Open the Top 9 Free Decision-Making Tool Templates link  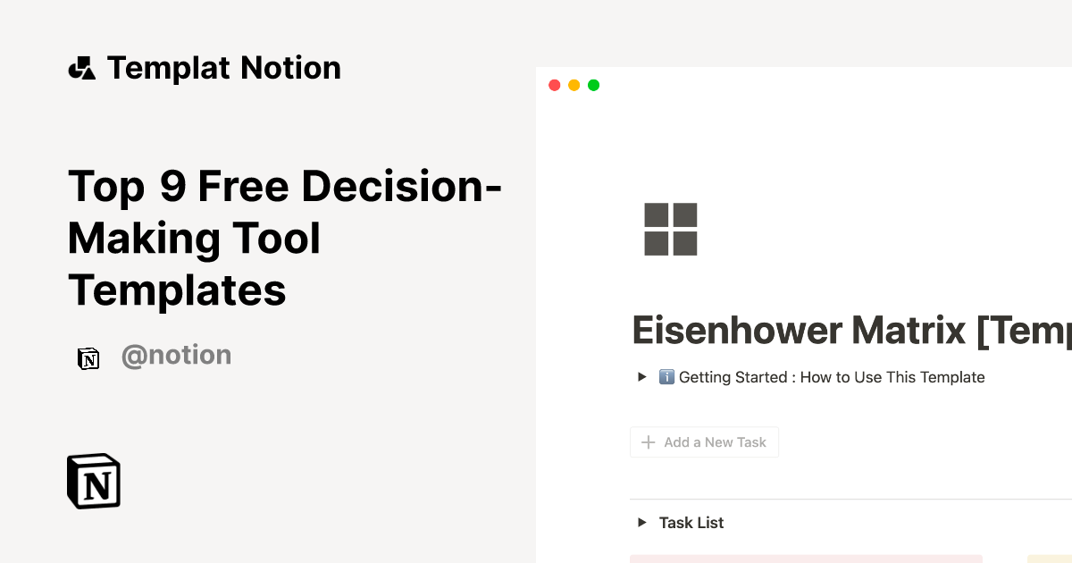284,239
